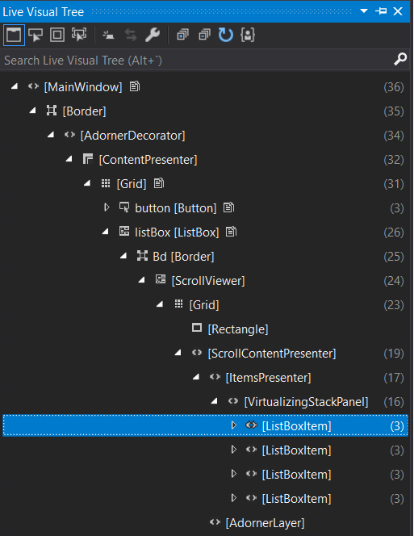Screen dimensions: 414x536
Task: Collapse the ScrollViewer node
Action: pyautogui.click(x=141, y=280)
